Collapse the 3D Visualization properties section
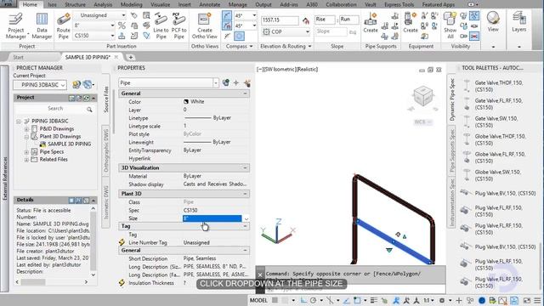Viewport: 544px width, 306px height. 245,168
